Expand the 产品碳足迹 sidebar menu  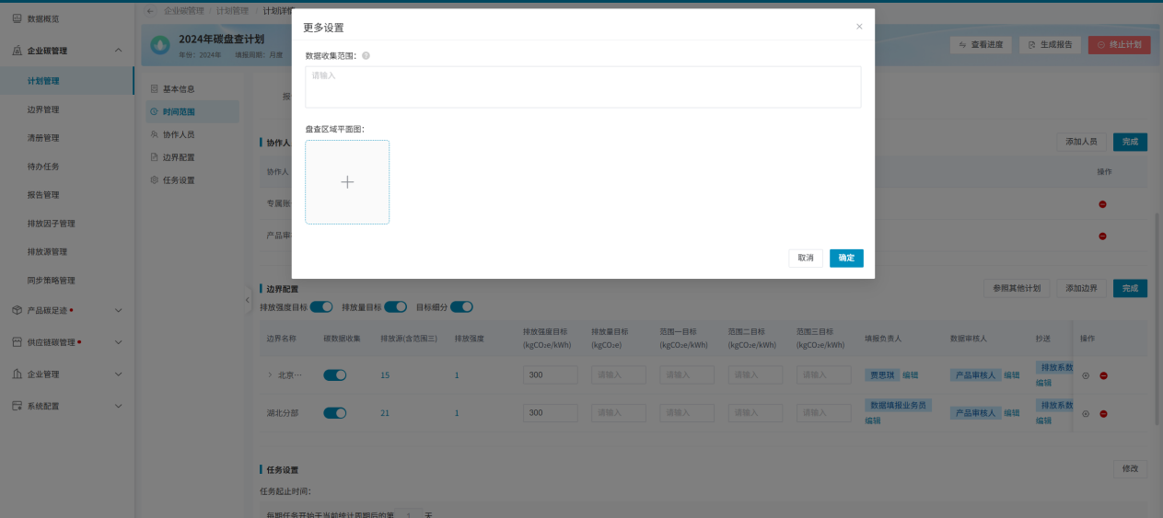pos(118,310)
